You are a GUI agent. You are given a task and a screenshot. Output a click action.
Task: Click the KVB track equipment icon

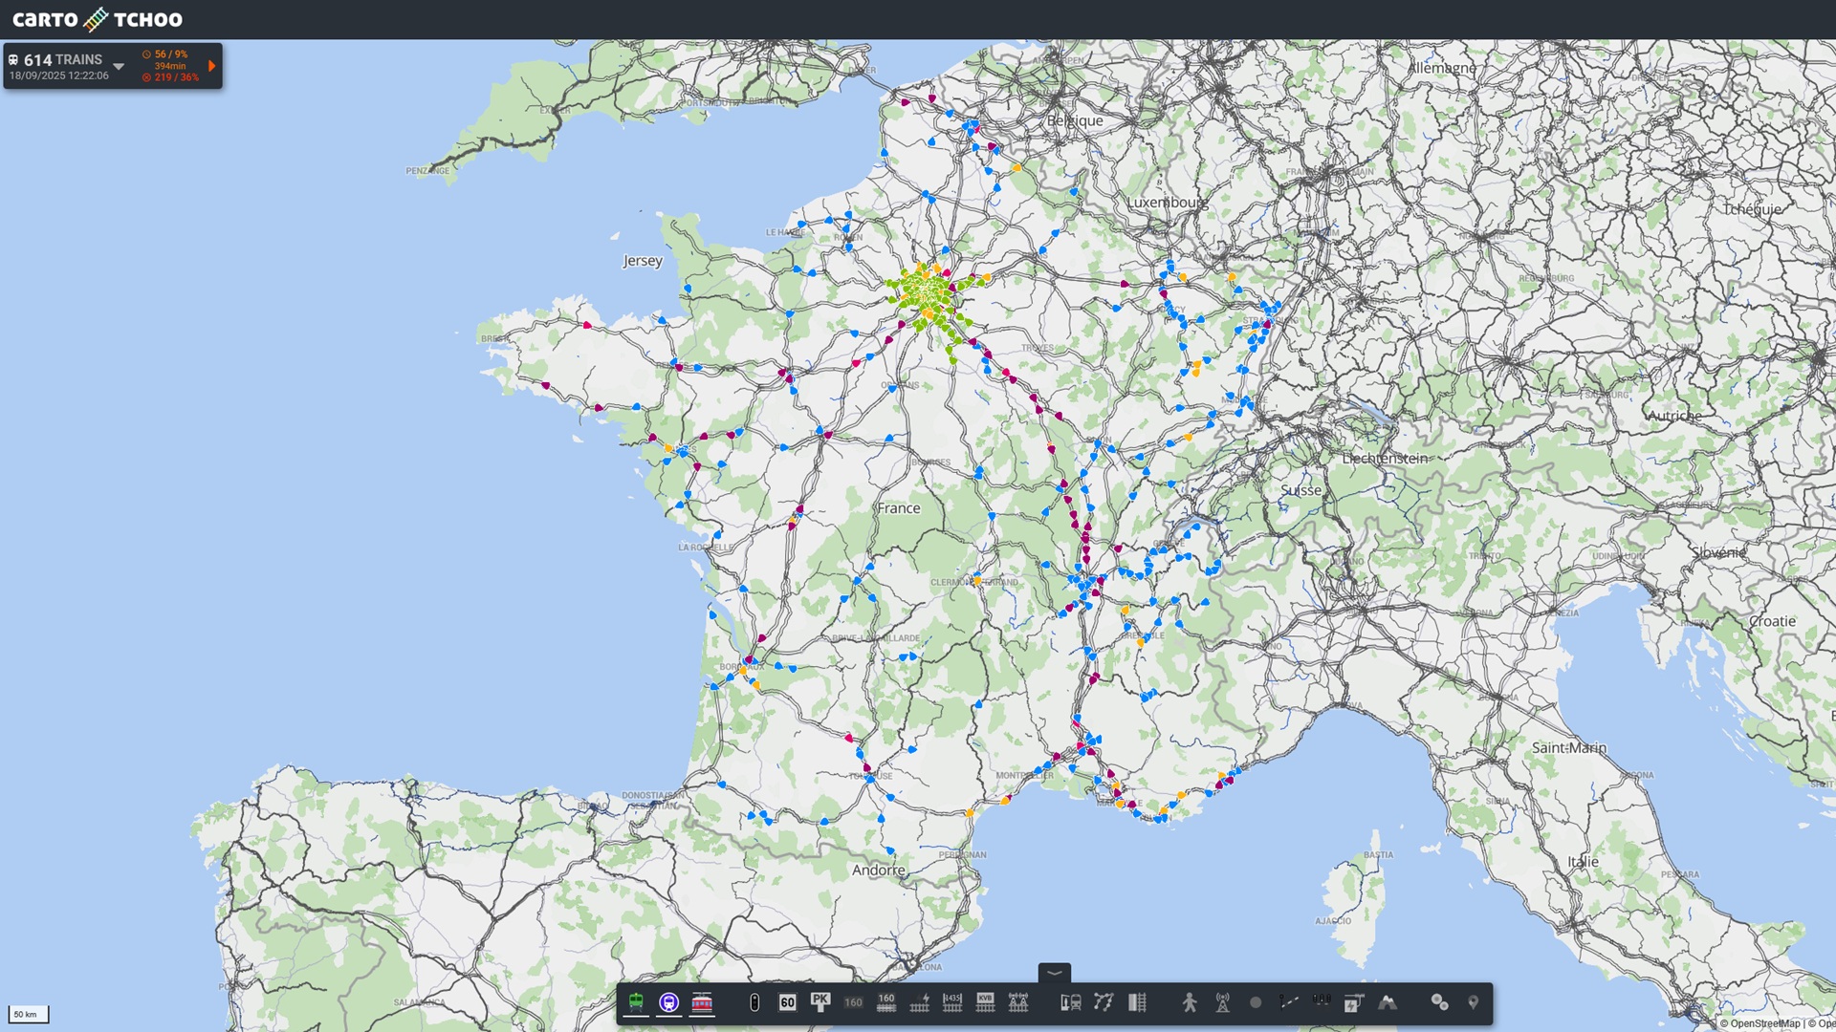click(x=985, y=1001)
